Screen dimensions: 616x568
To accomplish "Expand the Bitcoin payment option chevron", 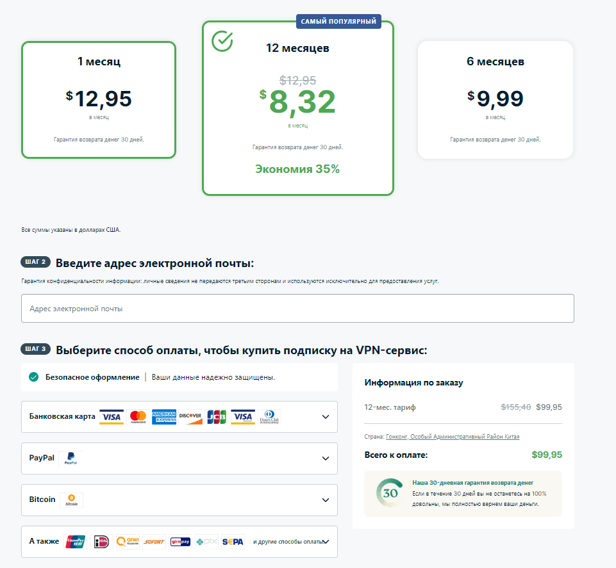I will click(326, 500).
